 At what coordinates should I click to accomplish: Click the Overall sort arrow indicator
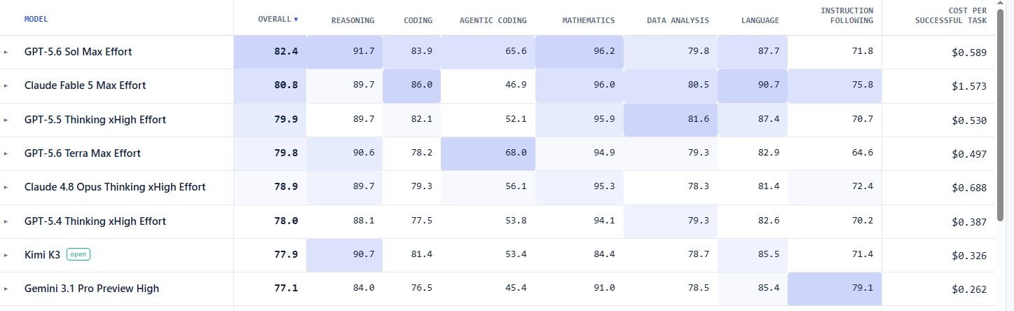[296, 20]
